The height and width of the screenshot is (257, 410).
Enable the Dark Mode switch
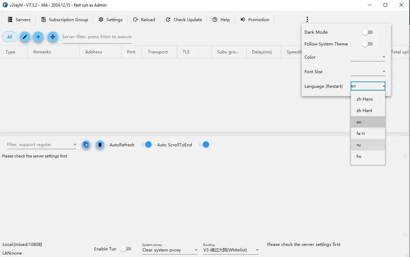(367, 32)
